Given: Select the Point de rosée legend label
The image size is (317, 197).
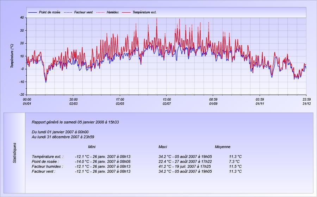Looking at the screenshot, I should point(50,12).
